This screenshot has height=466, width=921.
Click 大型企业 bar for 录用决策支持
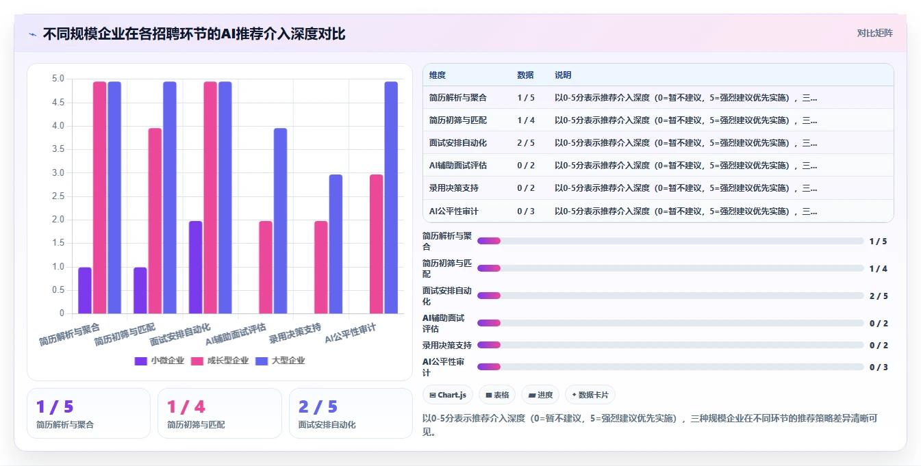[x=336, y=244]
